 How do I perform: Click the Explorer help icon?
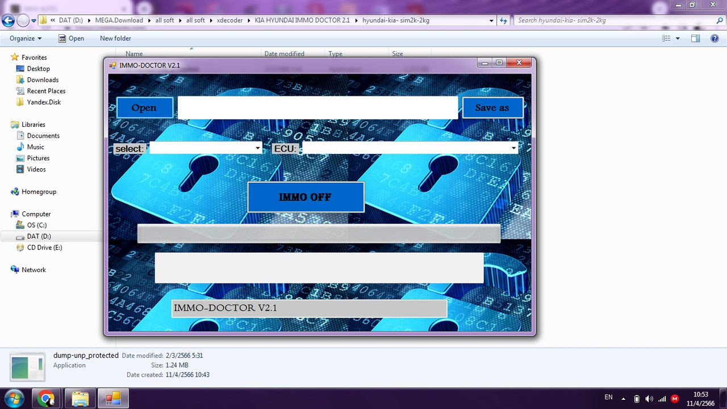coord(715,39)
